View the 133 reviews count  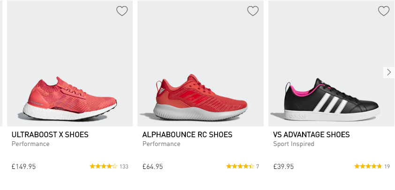124,167
